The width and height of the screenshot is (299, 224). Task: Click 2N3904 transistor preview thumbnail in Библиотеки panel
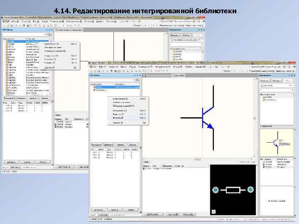coord(277,143)
